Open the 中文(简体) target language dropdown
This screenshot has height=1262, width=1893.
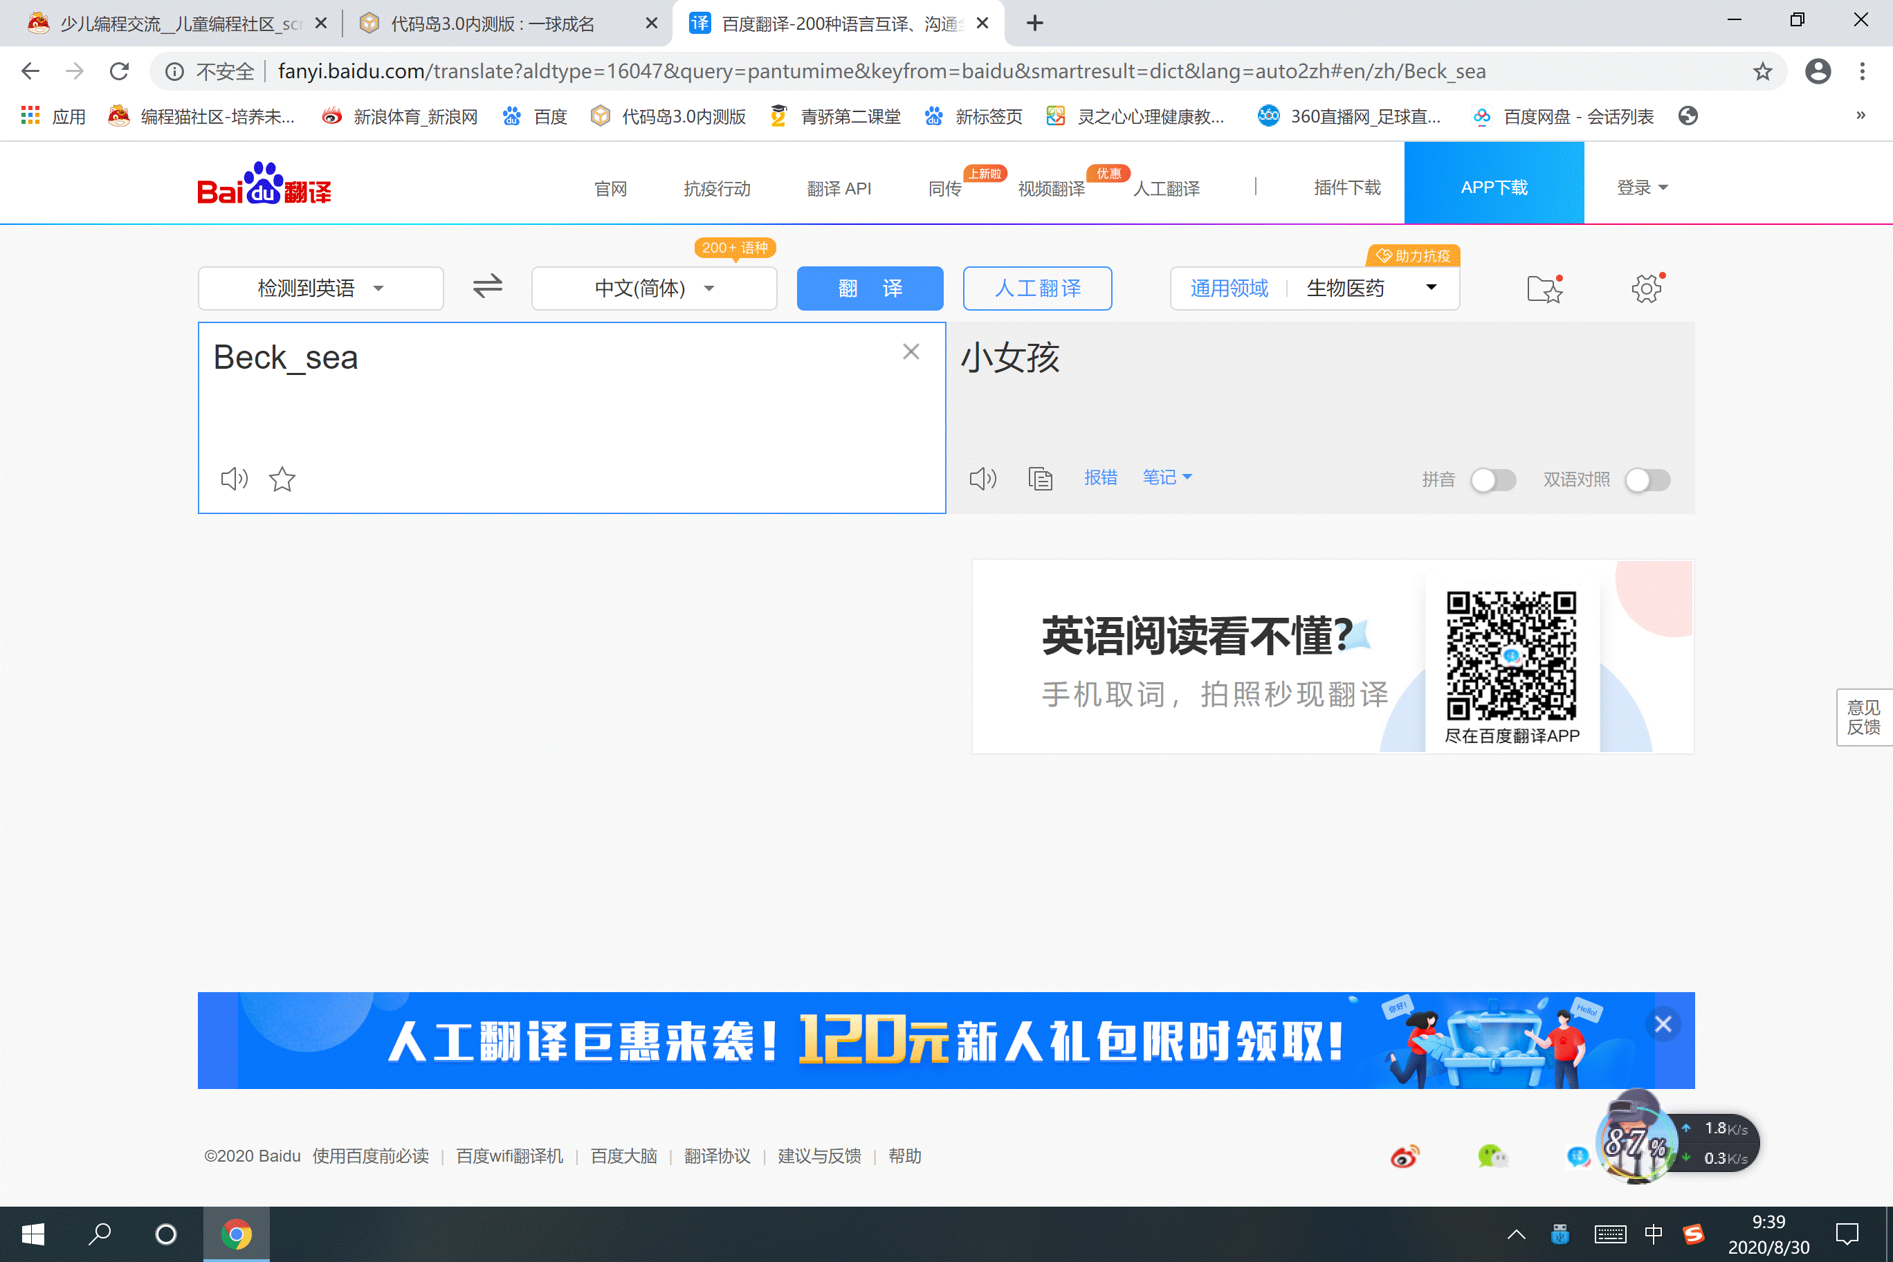tap(654, 288)
